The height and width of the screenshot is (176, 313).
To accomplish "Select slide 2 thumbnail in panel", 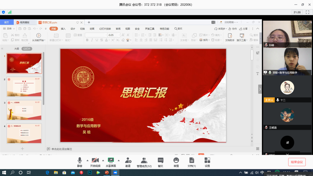I will tap(24, 87).
